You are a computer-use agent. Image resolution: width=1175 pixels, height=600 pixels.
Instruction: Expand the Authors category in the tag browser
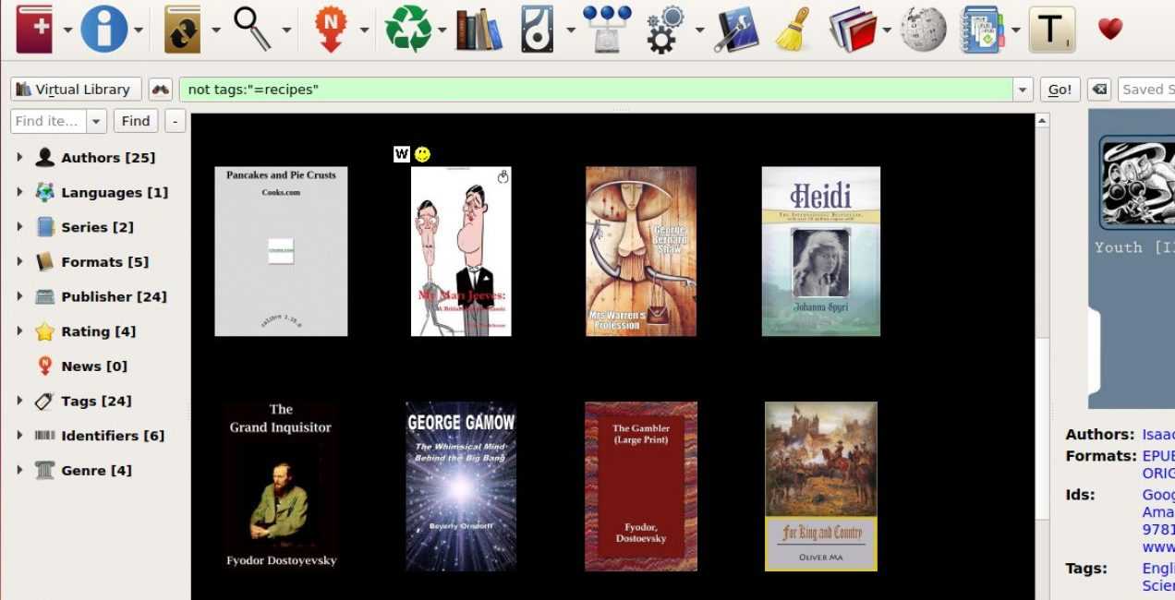point(19,158)
